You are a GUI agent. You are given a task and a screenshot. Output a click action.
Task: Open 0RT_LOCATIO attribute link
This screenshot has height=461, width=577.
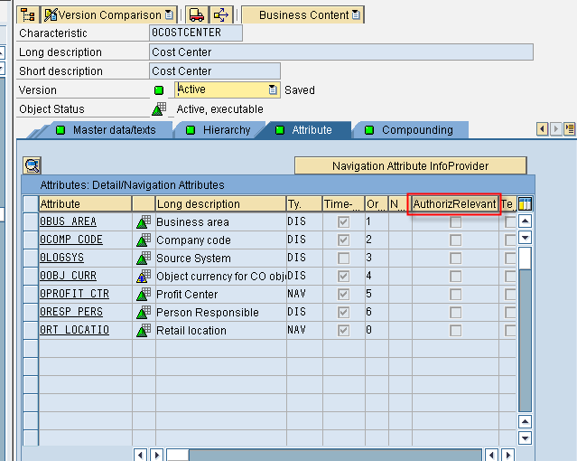pos(74,330)
